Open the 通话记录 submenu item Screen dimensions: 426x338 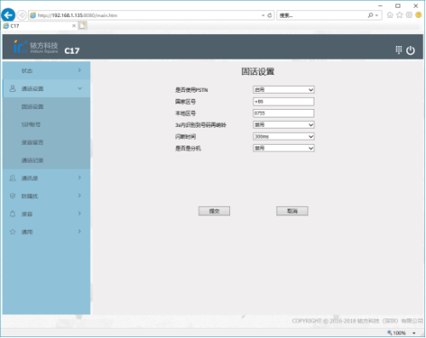pos(47,160)
